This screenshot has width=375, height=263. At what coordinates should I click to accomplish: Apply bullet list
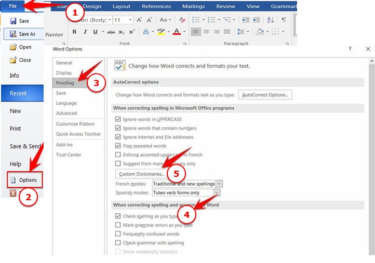click(x=196, y=20)
